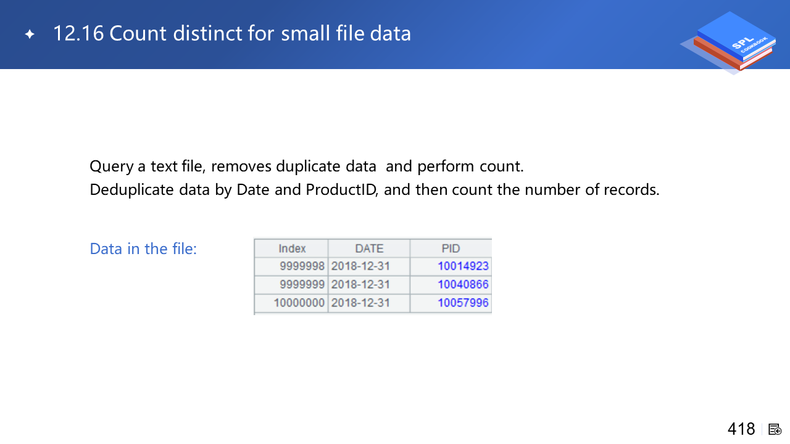Click the 'Index' column header
790x444 pixels.
pos(292,249)
